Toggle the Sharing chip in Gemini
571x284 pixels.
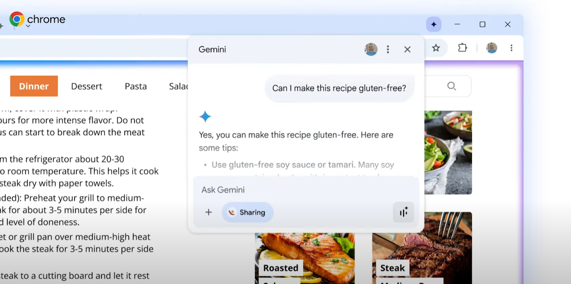pos(247,212)
